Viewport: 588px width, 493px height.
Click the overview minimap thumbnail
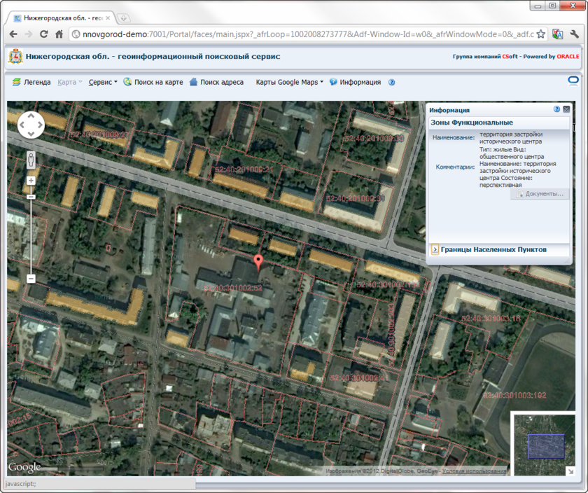[x=545, y=445]
